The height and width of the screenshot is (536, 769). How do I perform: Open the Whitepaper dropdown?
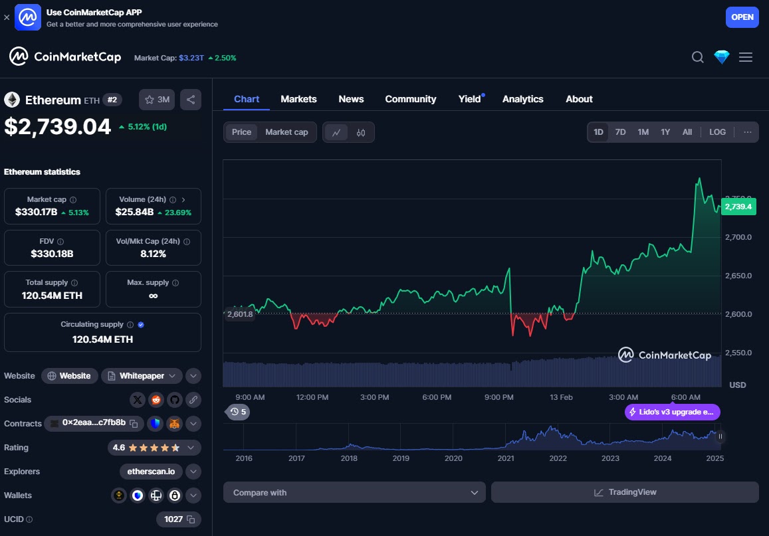[x=142, y=376]
